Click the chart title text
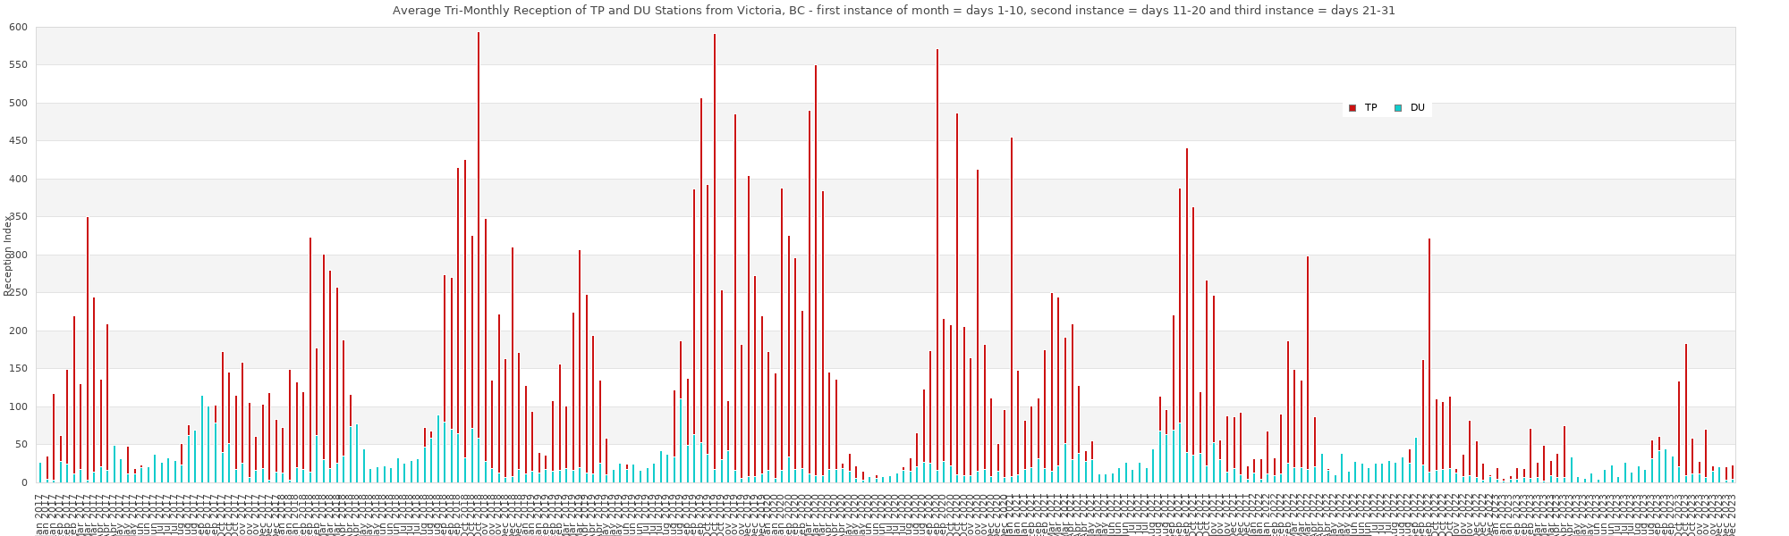Viewport: 1789px width, 536px height. coord(894,11)
